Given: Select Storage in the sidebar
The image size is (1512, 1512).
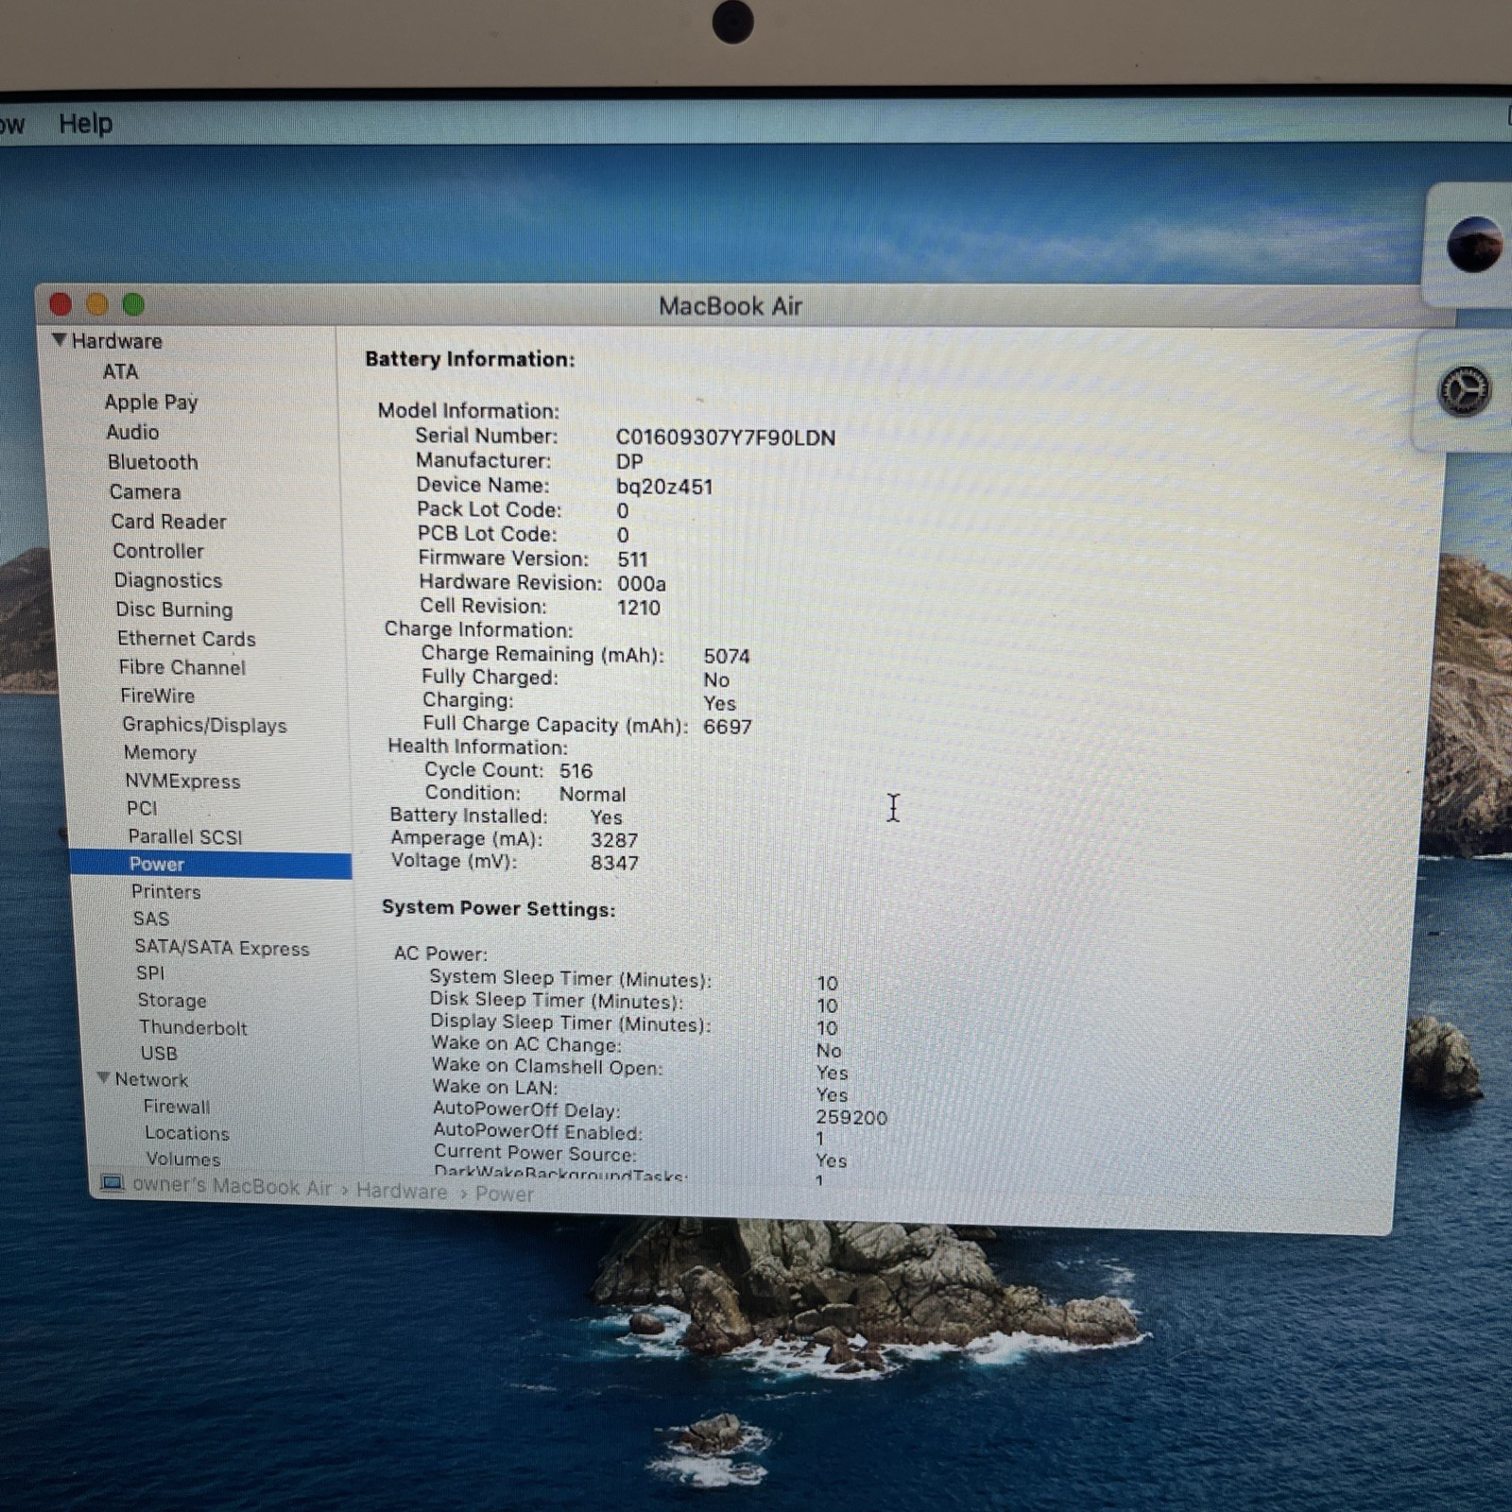Looking at the screenshot, I should 172,1000.
